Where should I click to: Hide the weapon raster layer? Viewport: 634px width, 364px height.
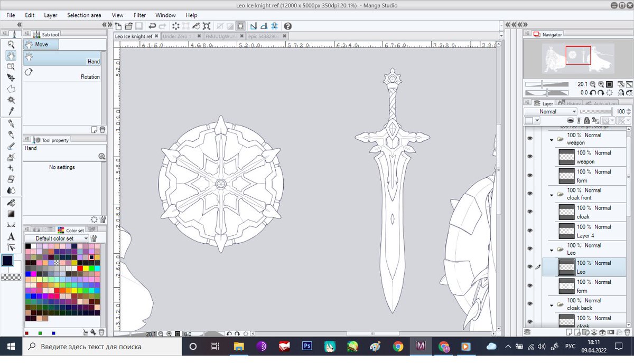coord(530,157)
